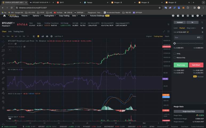The image size is (206, 128).
Task: Switch chart to Original view
Action: [149, 36]
